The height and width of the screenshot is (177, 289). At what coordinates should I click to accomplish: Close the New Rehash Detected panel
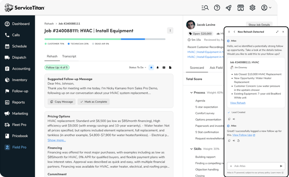(283, 32)
